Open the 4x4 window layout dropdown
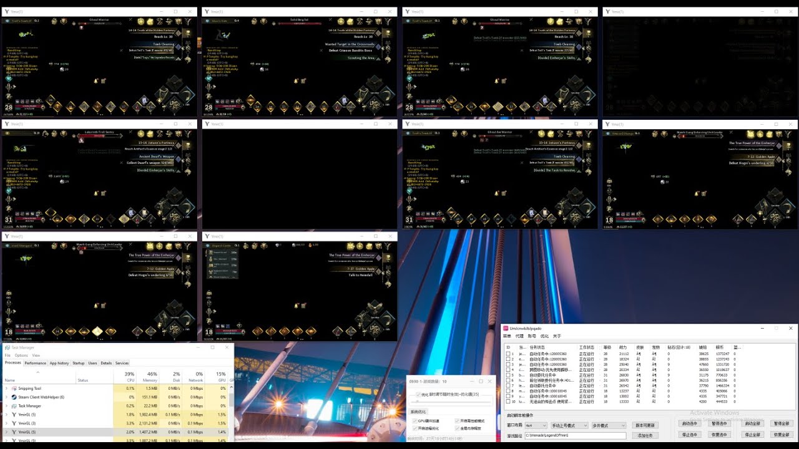 536,425
